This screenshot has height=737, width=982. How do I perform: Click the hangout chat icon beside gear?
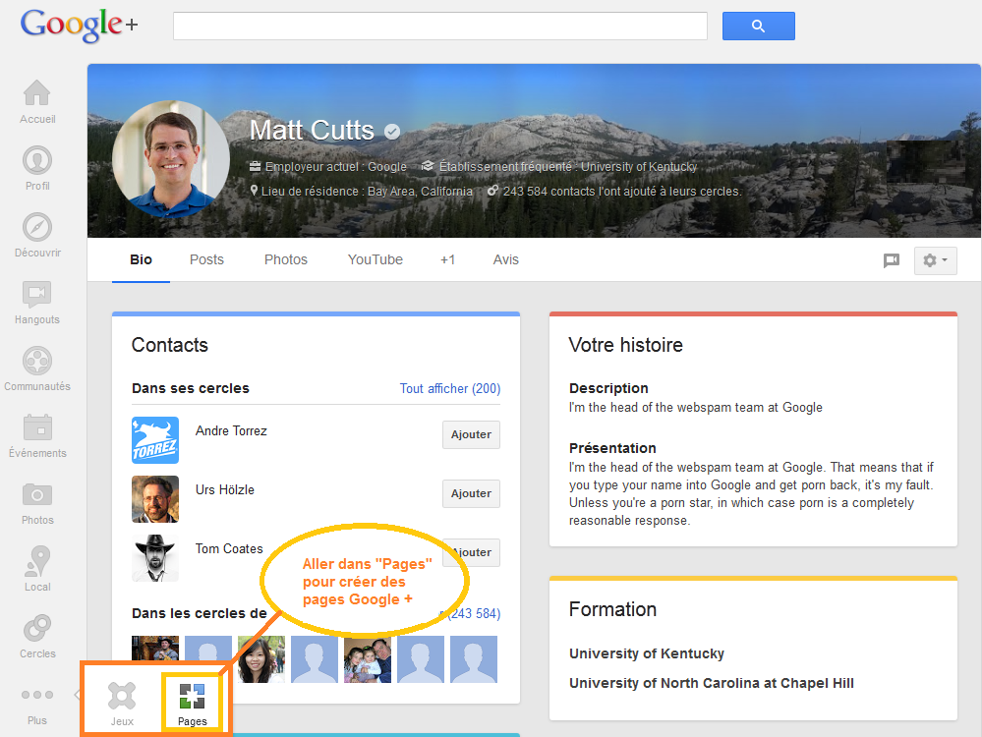pos(892,260)
